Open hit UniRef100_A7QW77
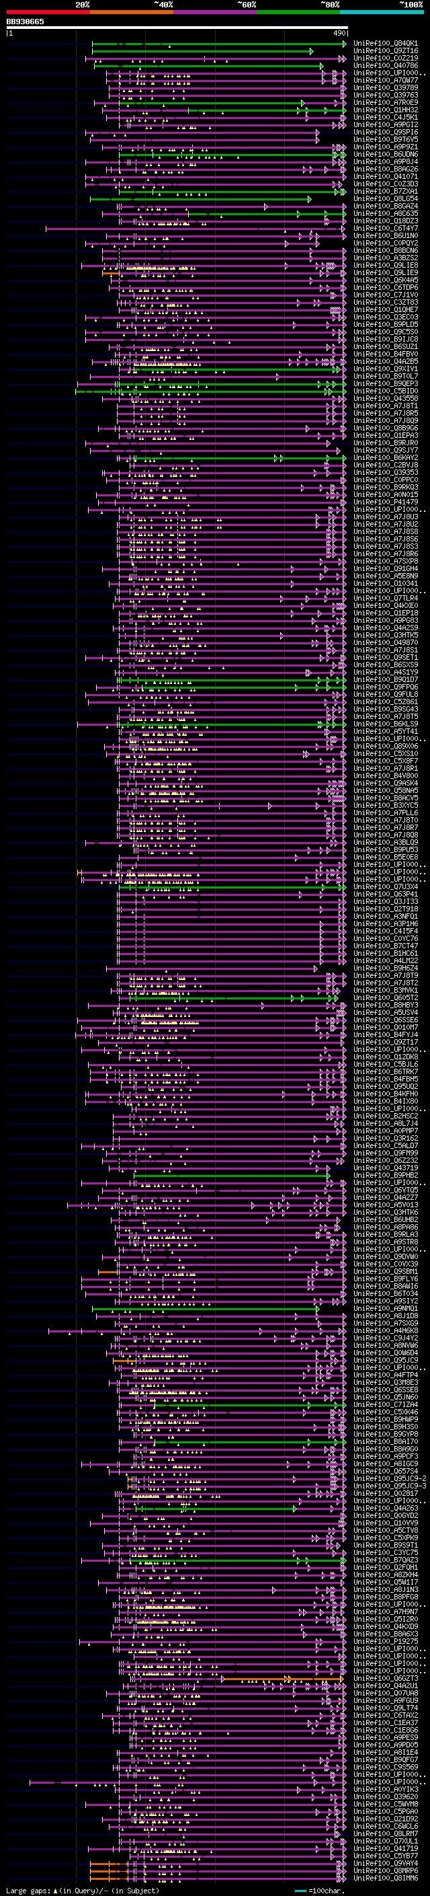The width and height of the screenshot is (430, 1896). [385, 80]
